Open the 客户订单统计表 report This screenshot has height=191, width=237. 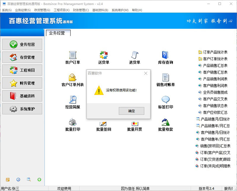pos(213,59)
